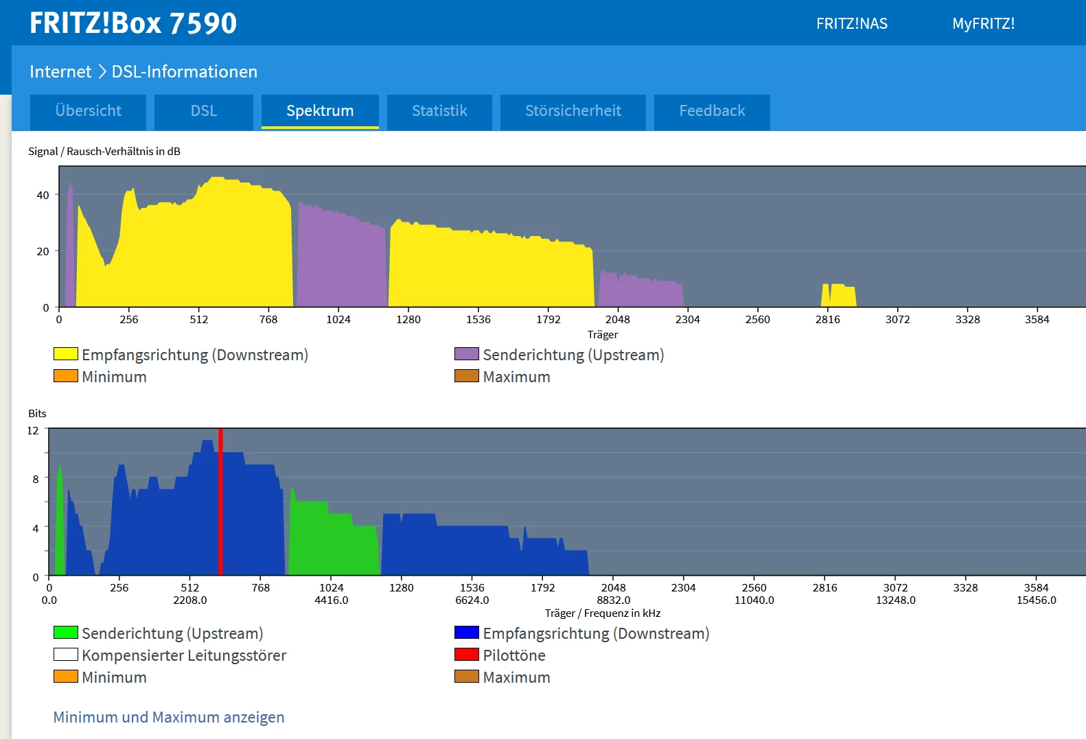Select the Spektrum tab
The width and height of the screenshot is (1086, 739).
320,111
